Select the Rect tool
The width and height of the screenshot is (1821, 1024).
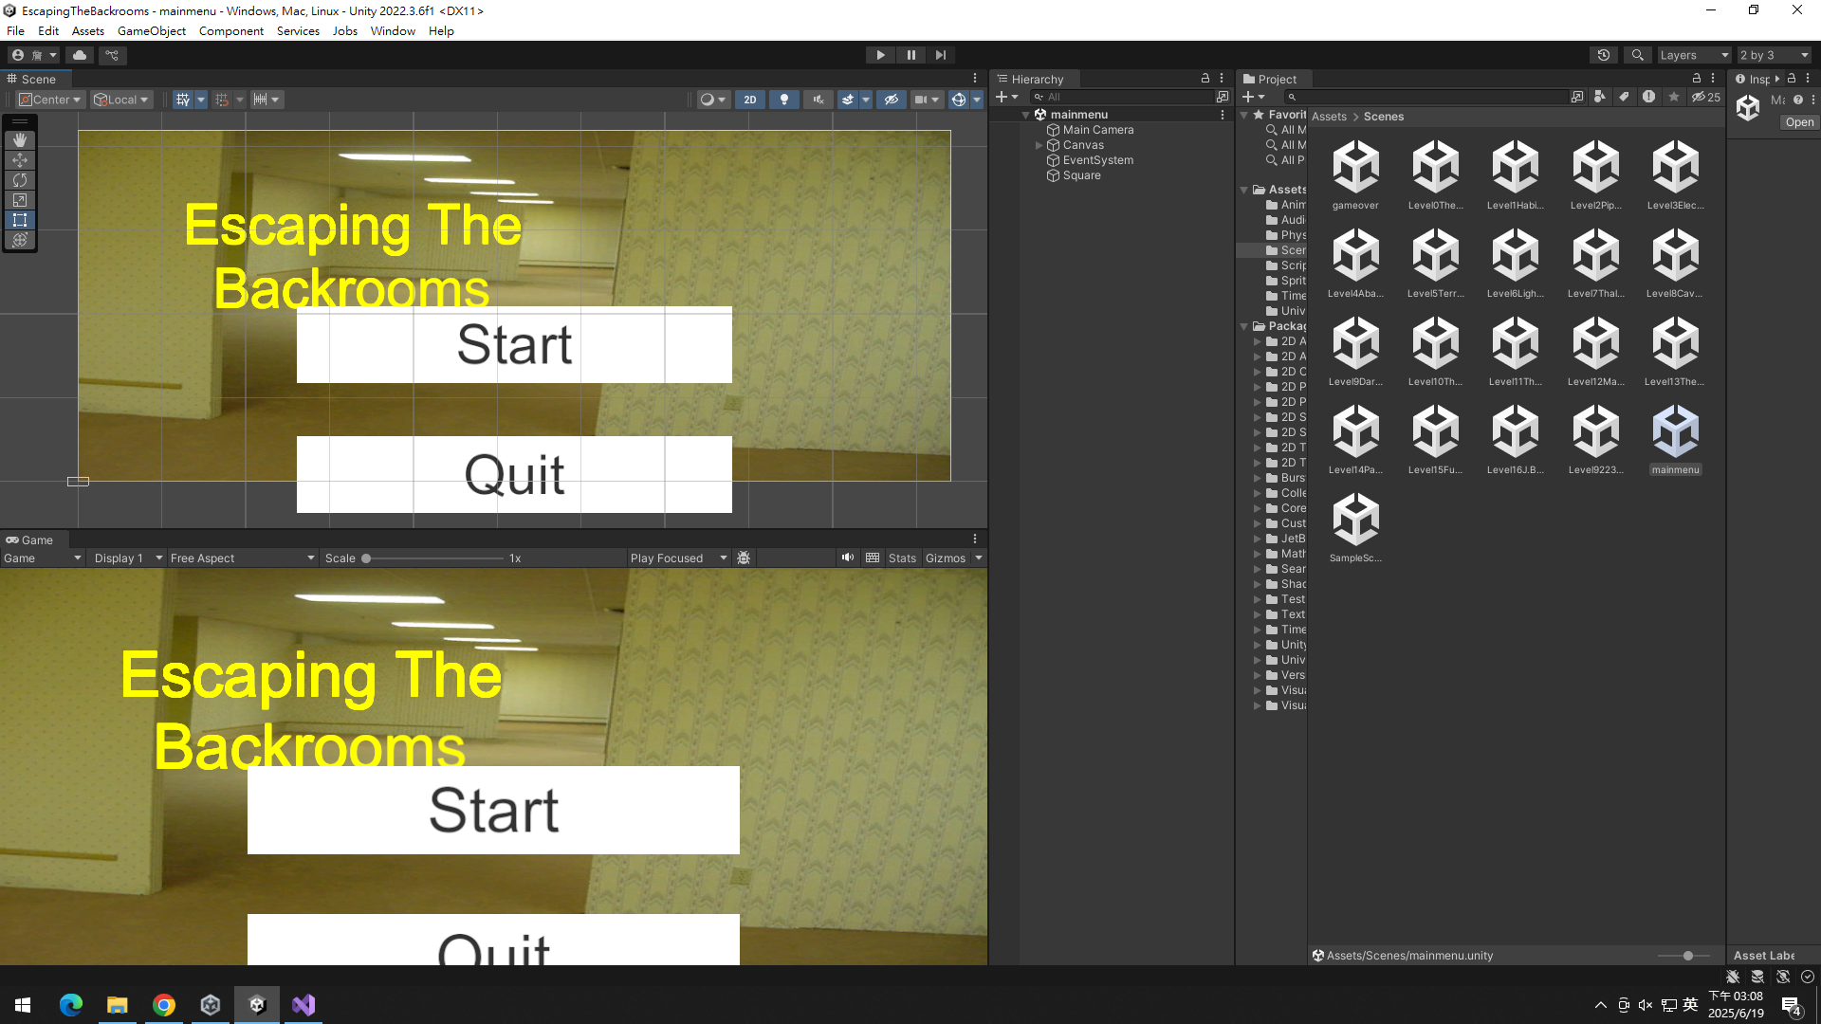tap(20, 220)
